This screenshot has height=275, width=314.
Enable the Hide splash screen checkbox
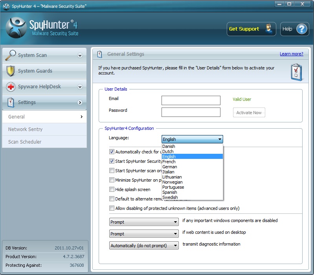coord(112,189)
